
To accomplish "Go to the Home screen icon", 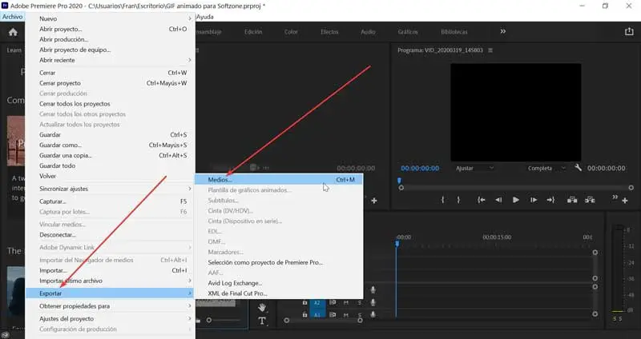I will (13, 32).
